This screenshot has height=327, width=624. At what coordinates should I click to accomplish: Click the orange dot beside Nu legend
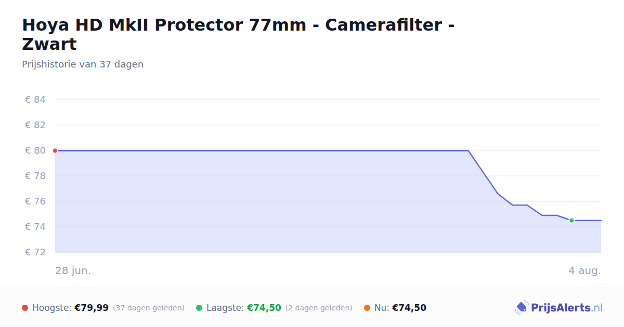[x=367, y=308]
